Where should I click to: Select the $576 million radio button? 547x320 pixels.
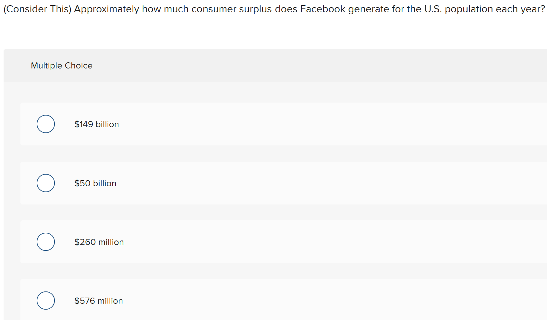pos(45,301)
